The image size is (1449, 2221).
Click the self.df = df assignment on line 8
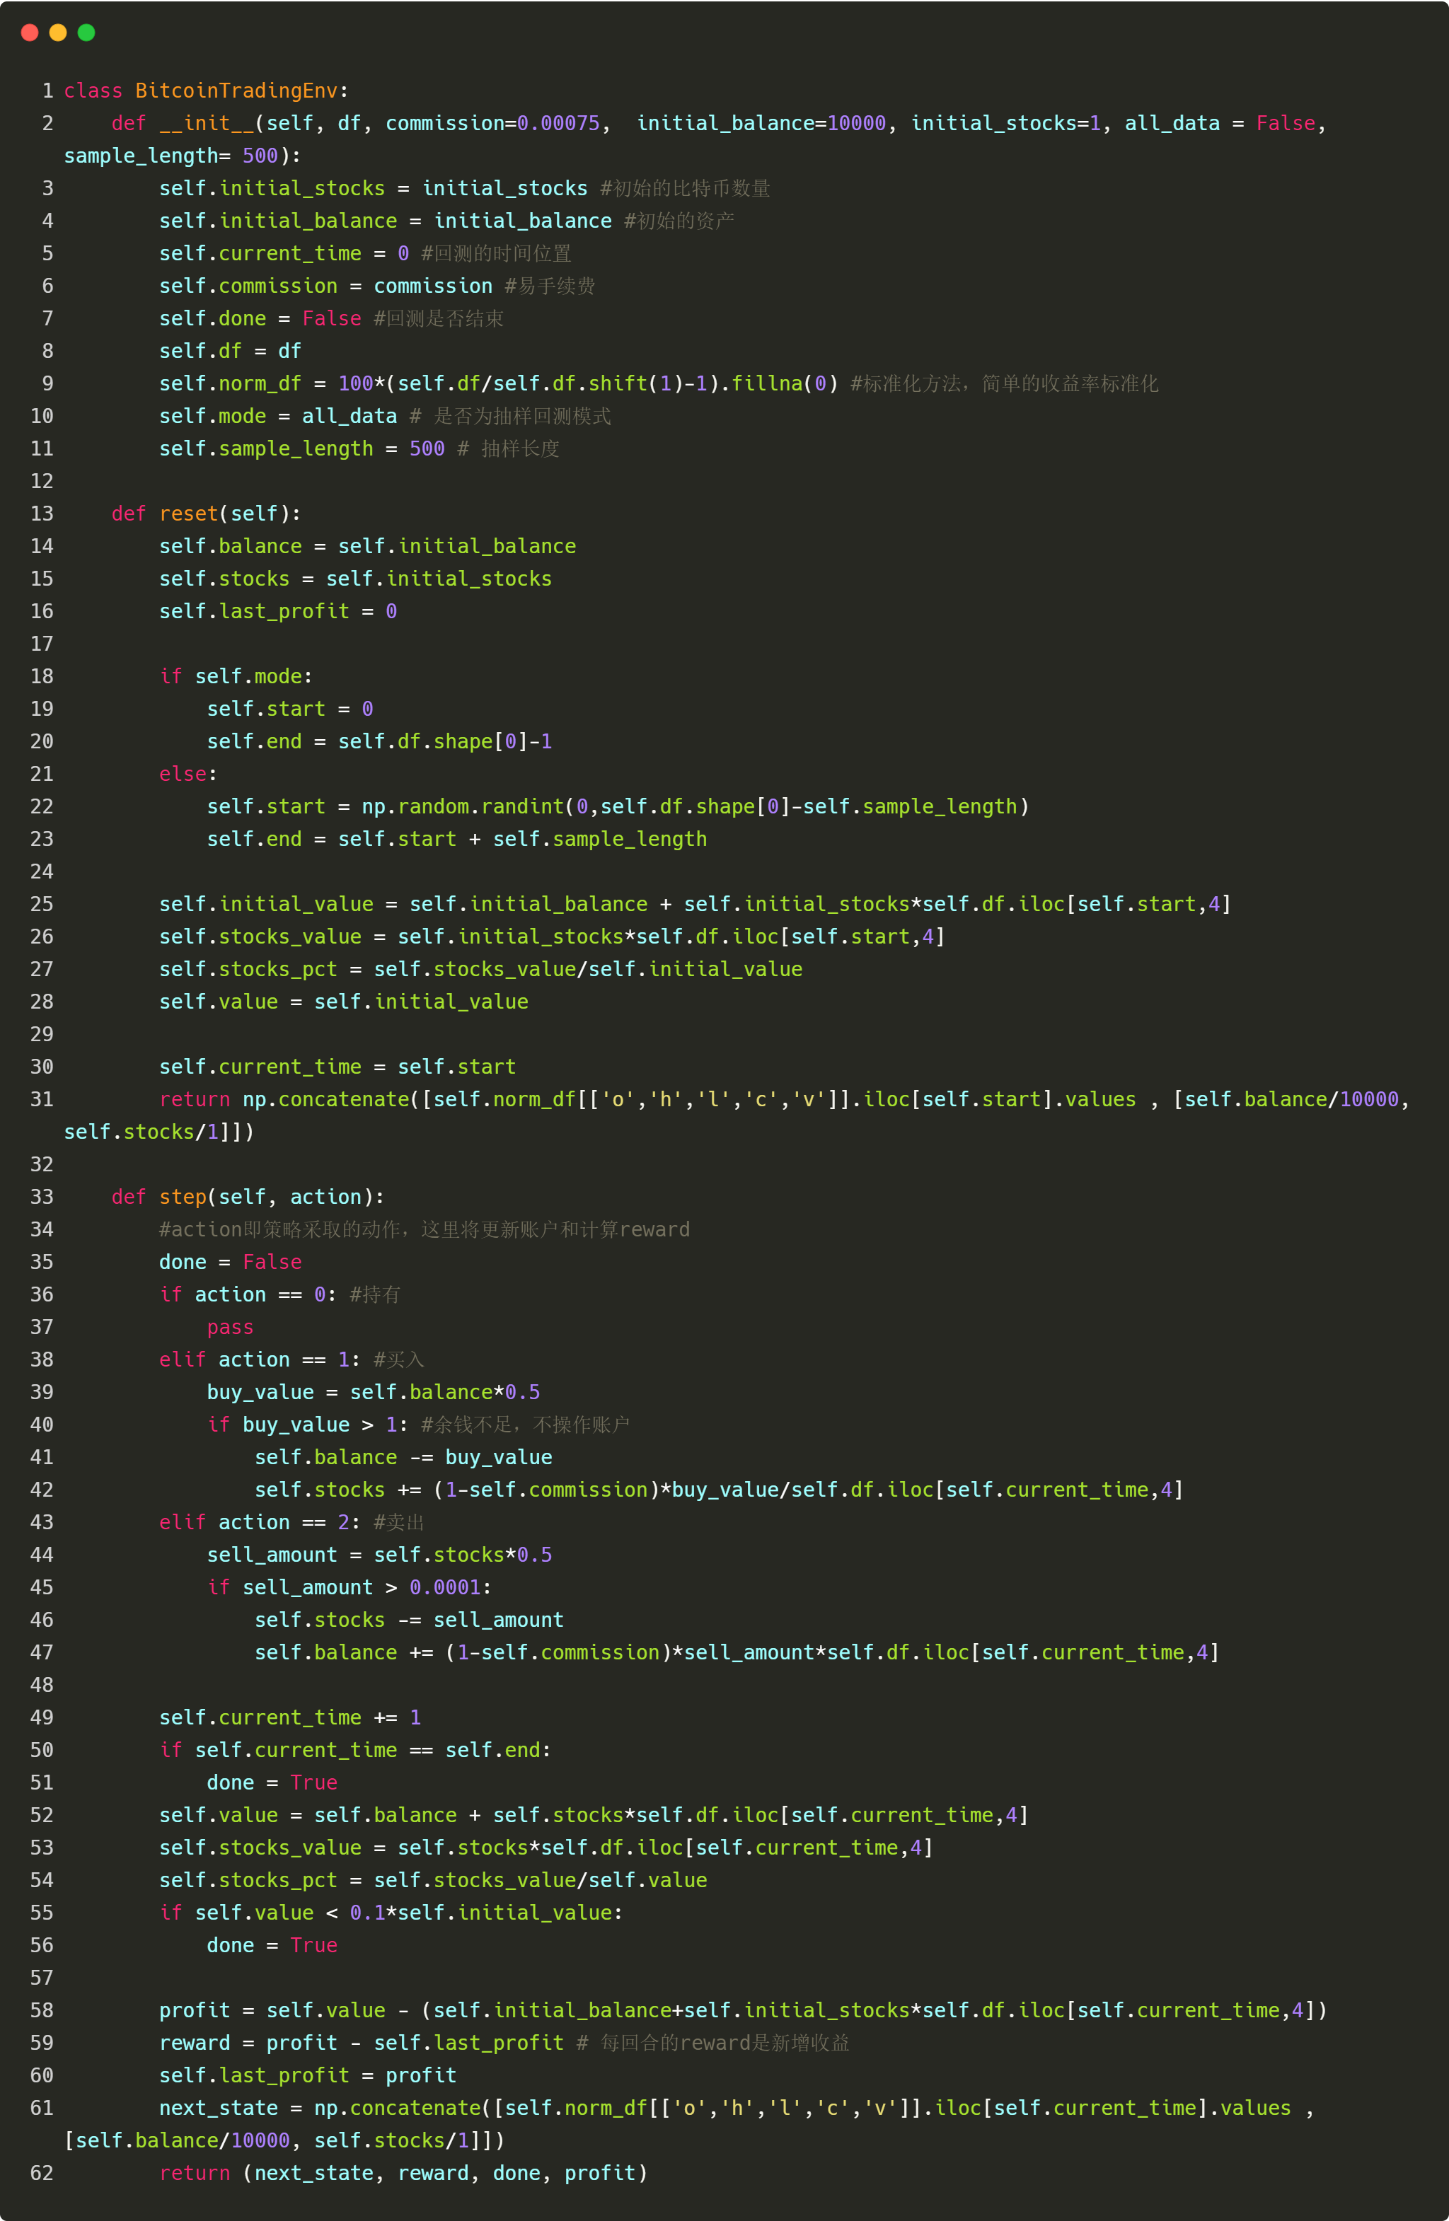point(230,351)
